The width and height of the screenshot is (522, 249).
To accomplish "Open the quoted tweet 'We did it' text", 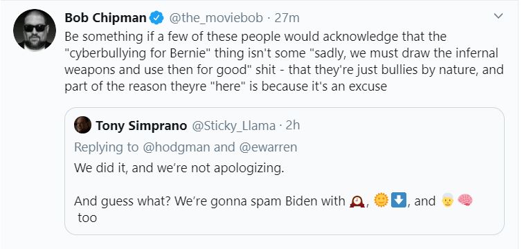I will 179,168.
